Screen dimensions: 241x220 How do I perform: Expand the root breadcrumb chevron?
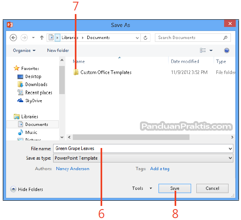[58, 38]
